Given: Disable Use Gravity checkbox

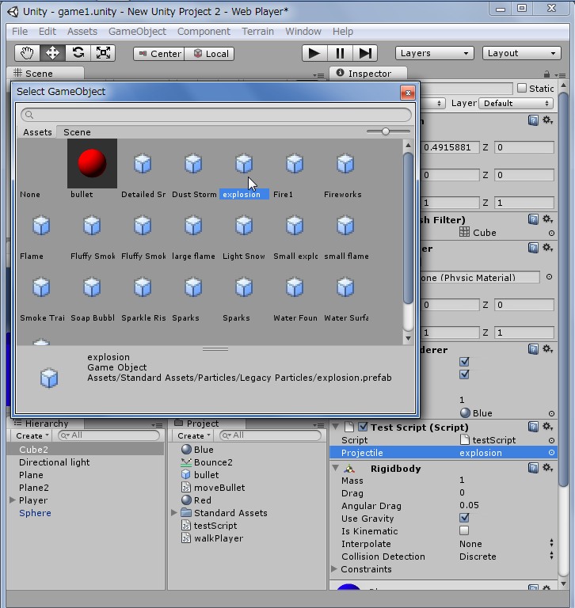Looking at the screenshot, I should click(464, 519).
